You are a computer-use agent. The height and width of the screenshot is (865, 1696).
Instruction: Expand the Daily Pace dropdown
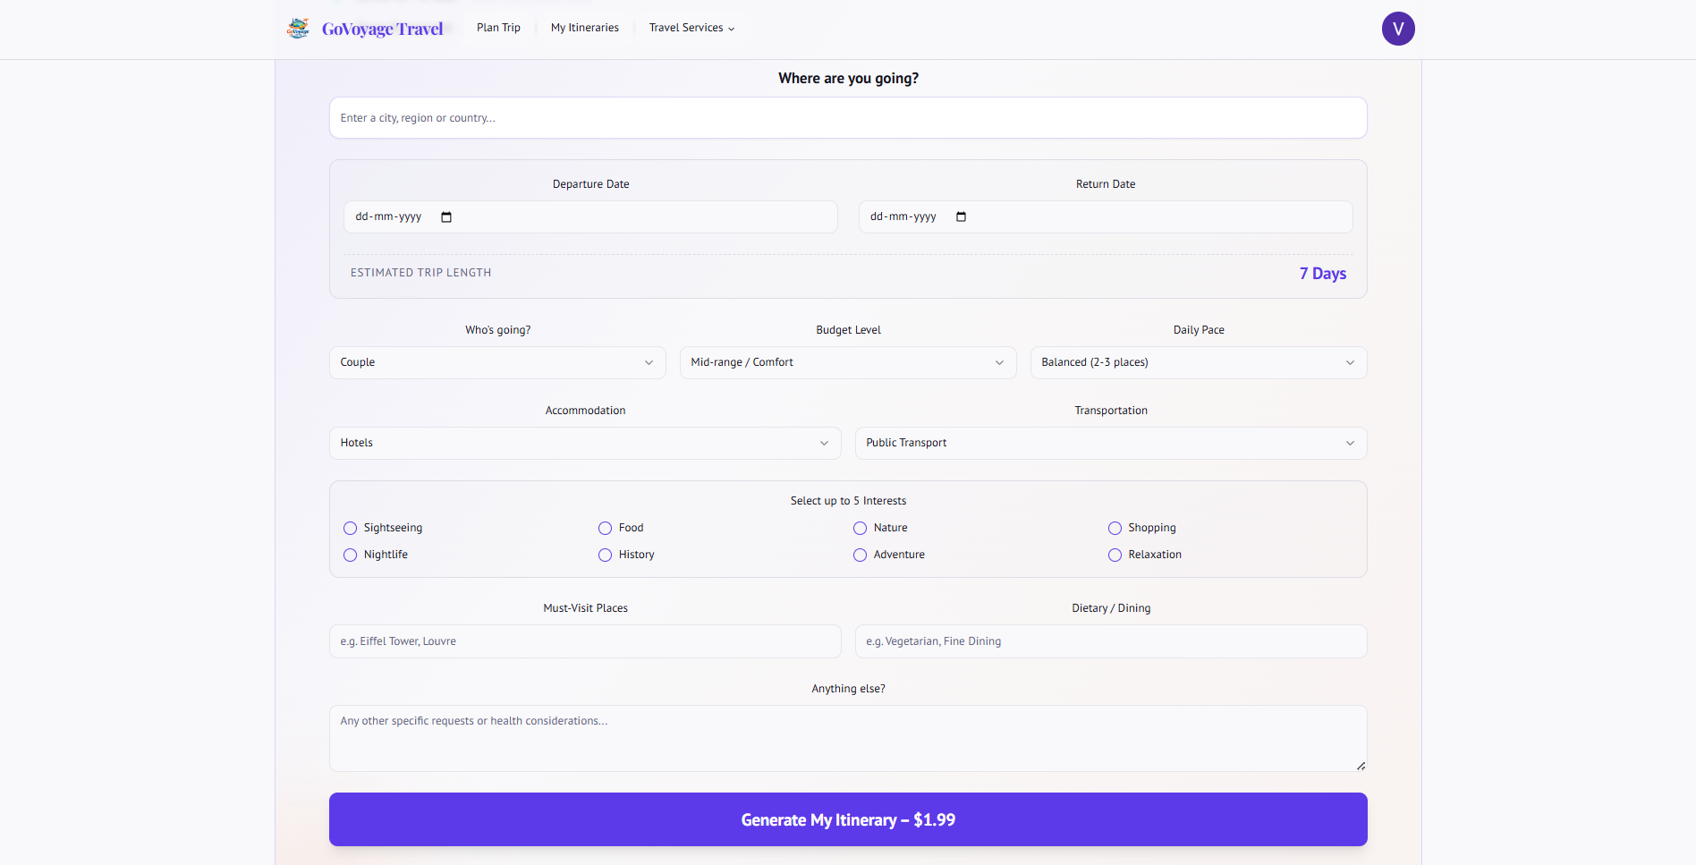[1199, 362]
